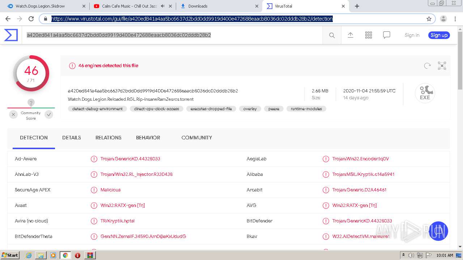The image size is (463, 260).
Task: Open the Start menu
Action: [10, 255]
